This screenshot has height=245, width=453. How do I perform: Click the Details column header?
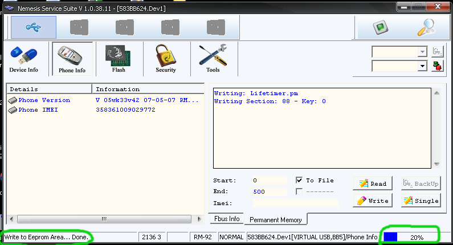(49, 89)
